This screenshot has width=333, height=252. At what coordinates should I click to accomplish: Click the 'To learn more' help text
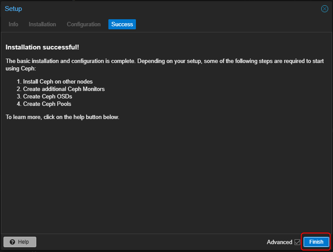62,117
